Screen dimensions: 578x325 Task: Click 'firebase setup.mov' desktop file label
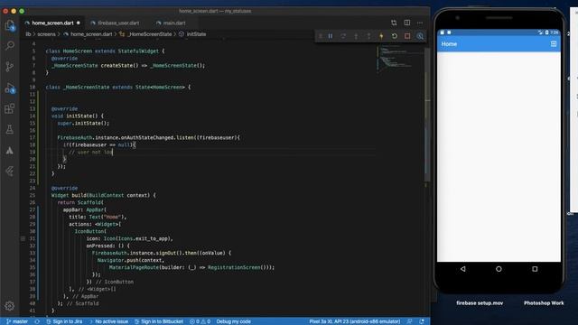[x=480, y=303]
